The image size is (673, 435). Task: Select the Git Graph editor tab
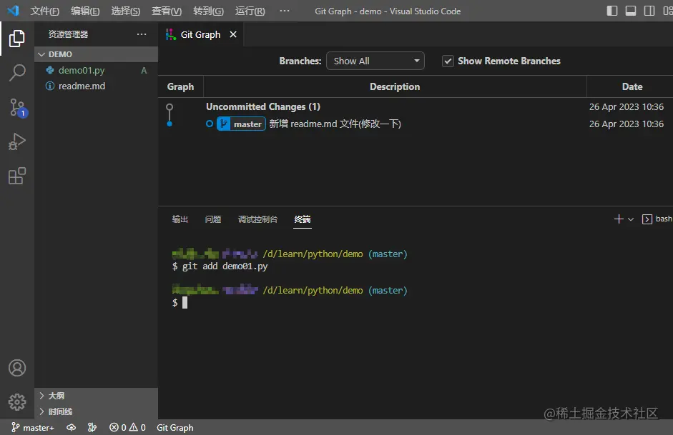click(200, 35)
